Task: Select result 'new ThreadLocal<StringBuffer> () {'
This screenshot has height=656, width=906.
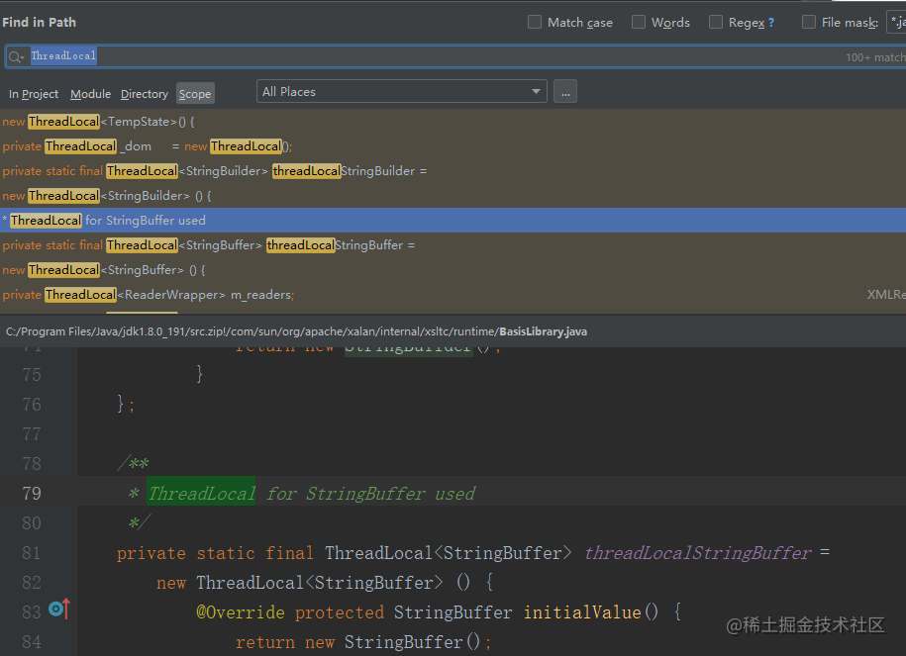Action: pyautogui.click(x=453, y=270)
